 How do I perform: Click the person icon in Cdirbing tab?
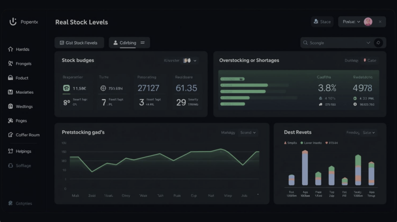coord(116,43)
